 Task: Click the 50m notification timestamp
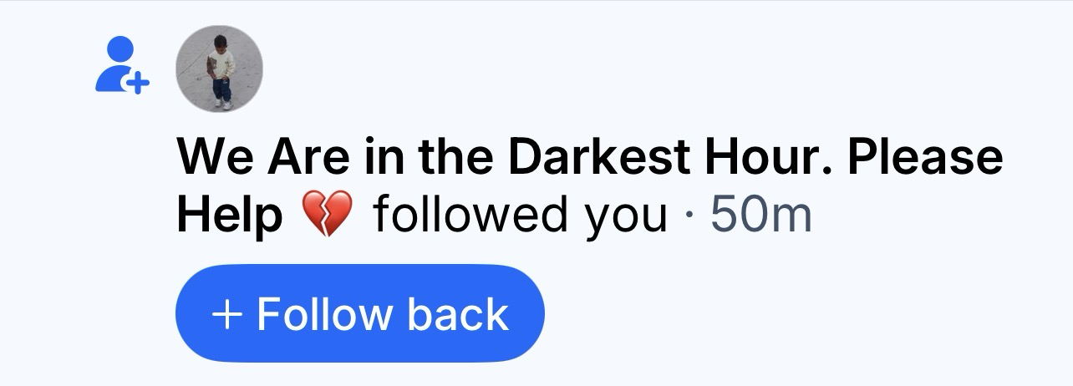click(x=760, y=215)
